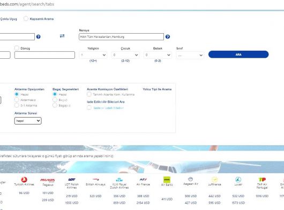Viewport: 284px width, 210px height.
Task: Choose the Aktarmasız radio option
Action: coord(17,100)
